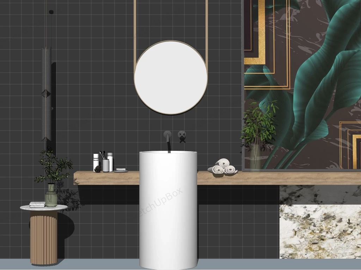This screenshot has width=361, height=270.
Task: Select the left gold mirror hanging strap
Action: [135, 32]
